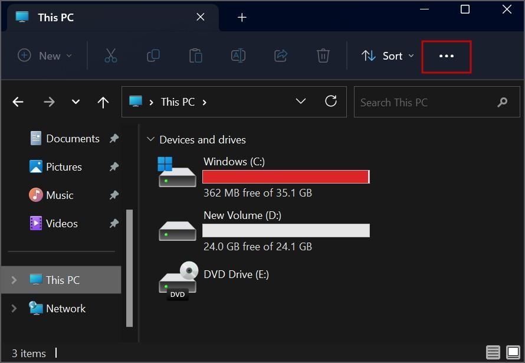Select the This PC tab
This screenshot has height=363, width=525.
tap(113, 17)
